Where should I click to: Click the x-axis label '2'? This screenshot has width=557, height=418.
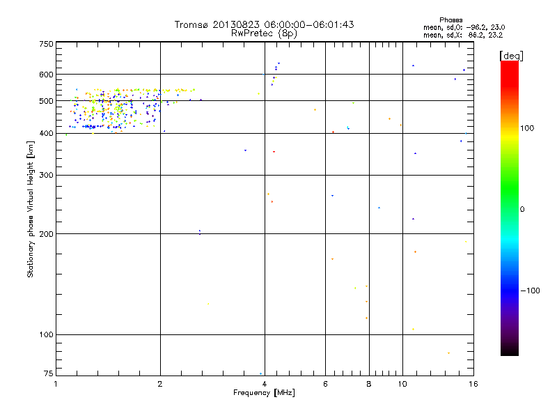[x=160, y=384]
